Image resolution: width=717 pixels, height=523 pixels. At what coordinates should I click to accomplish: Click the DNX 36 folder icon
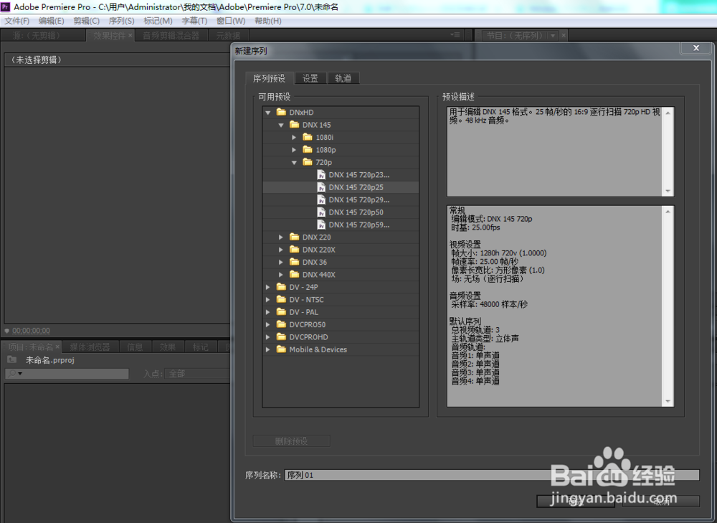(295, 262)
